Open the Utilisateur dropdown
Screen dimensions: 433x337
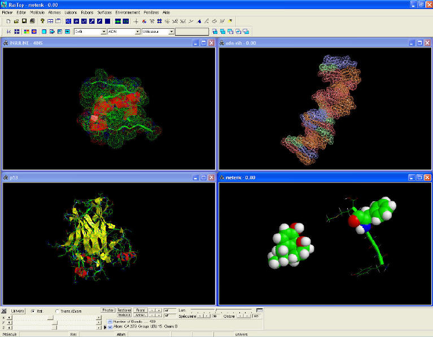click(171, 32)
